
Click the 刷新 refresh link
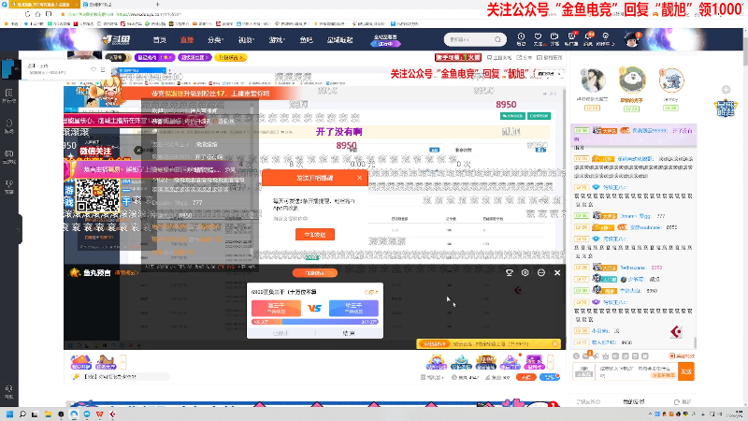pyautogui.click(x=683, y=402)
